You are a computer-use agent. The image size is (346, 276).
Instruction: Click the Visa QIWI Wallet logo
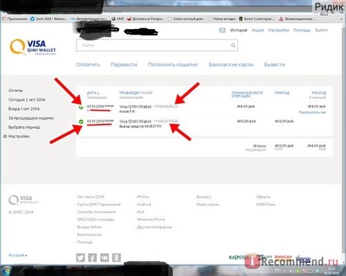33,47
